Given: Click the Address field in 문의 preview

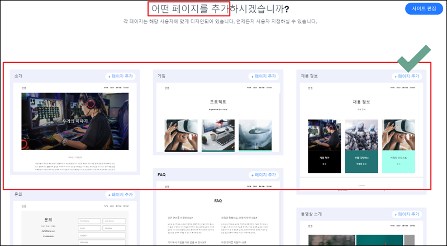Looking at the screenshot, I should (114, 228).
